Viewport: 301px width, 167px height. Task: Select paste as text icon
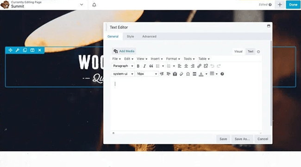(x=175, y=74)
